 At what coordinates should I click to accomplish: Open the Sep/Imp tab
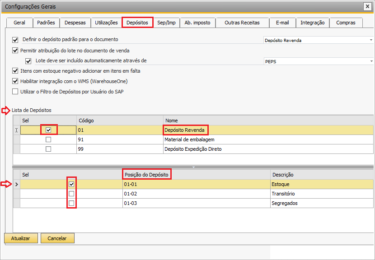point(166,23)
